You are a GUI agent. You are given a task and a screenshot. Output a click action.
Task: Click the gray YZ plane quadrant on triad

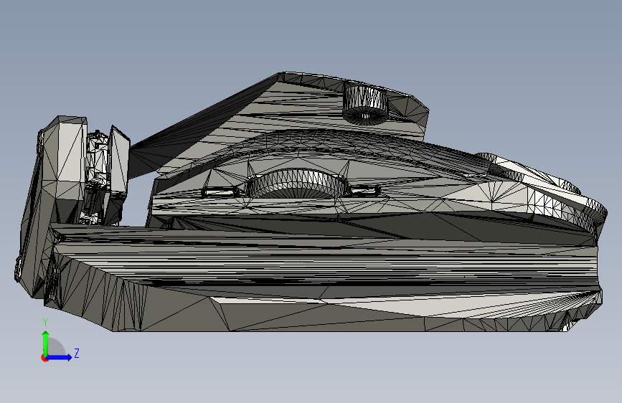point(55,347)
